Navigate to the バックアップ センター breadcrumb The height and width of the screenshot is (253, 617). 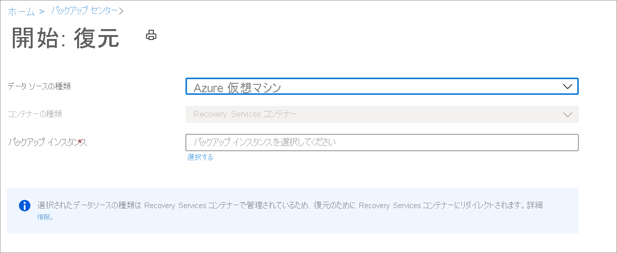coord(85,10)
